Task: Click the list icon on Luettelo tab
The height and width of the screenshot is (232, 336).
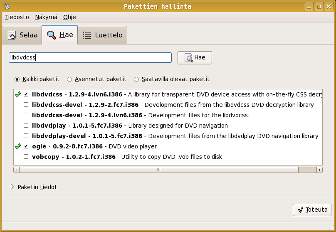Action: tap(87, 35)
